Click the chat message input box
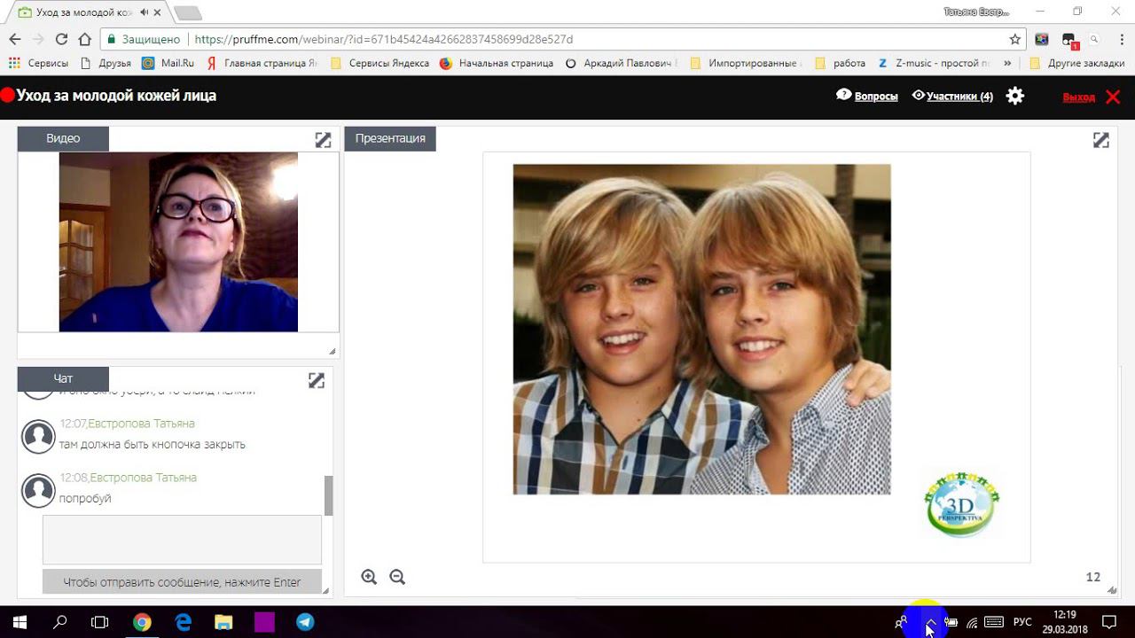This screenshot has width=1135, height=638. [182, 539]
